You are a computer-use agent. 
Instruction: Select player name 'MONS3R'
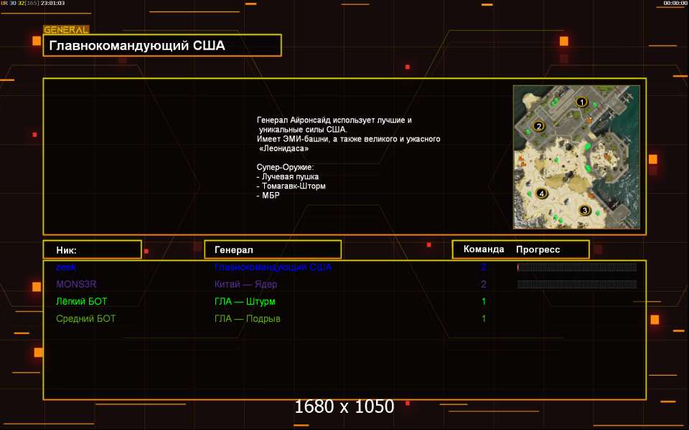coord(76,284)
